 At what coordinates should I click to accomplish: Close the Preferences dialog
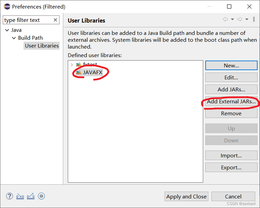tap(249, 7)
